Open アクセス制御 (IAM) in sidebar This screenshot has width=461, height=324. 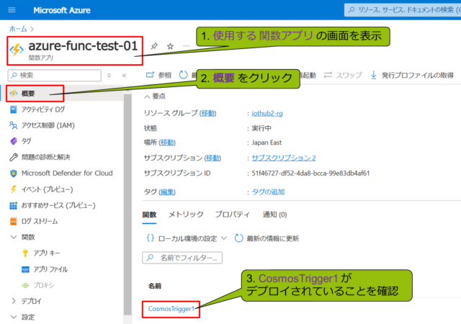tap(42, 125)
